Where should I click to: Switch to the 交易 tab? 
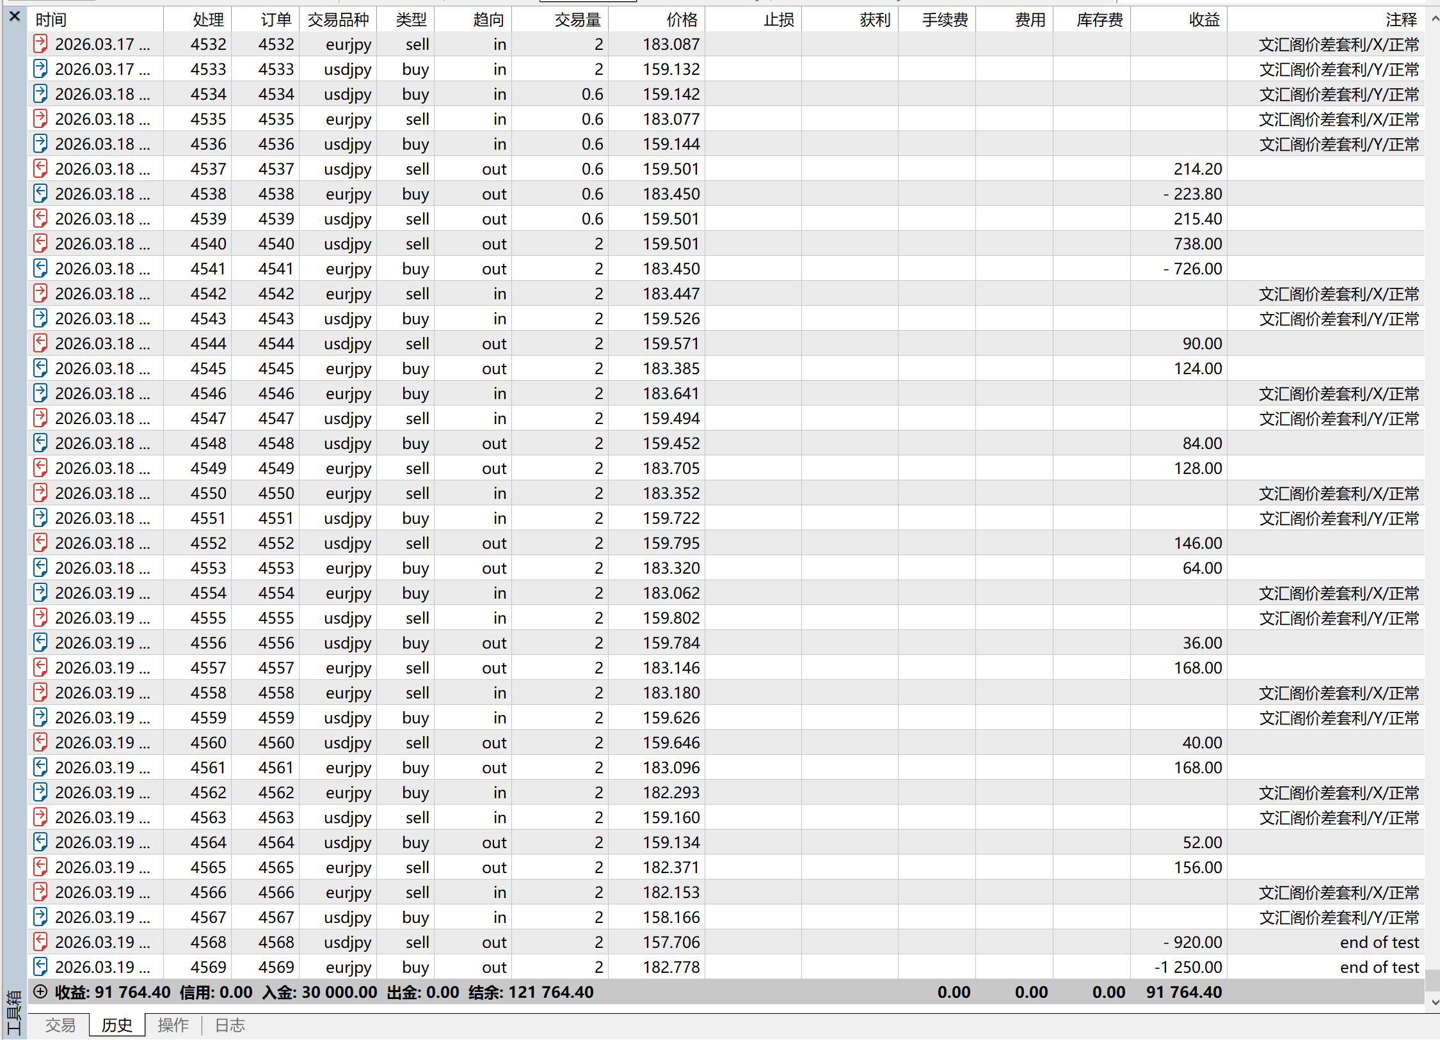point(60,1025)
